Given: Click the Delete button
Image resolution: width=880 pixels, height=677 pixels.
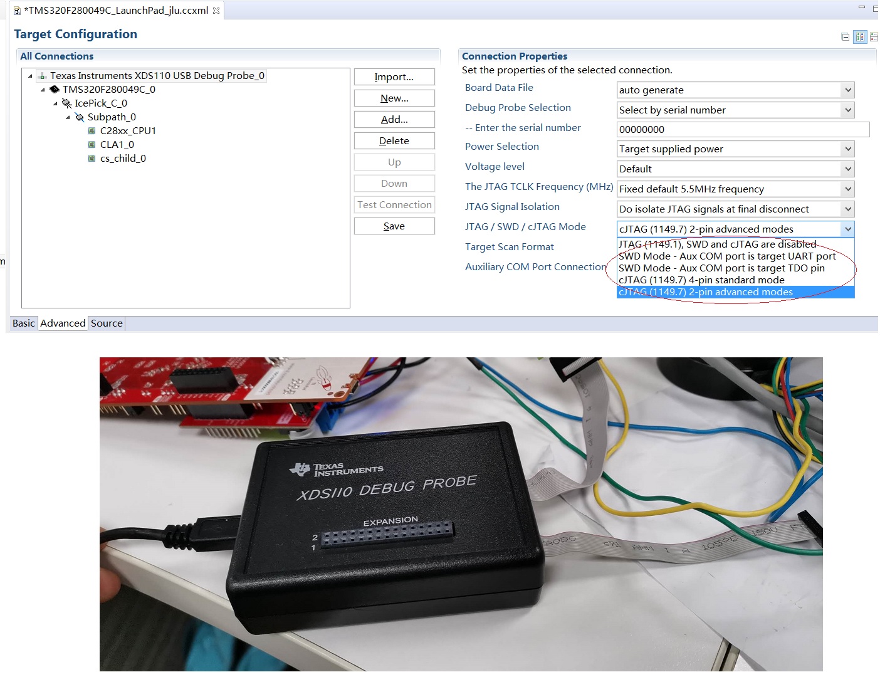Looking at the screenshot, I should [x=394, y=141].
